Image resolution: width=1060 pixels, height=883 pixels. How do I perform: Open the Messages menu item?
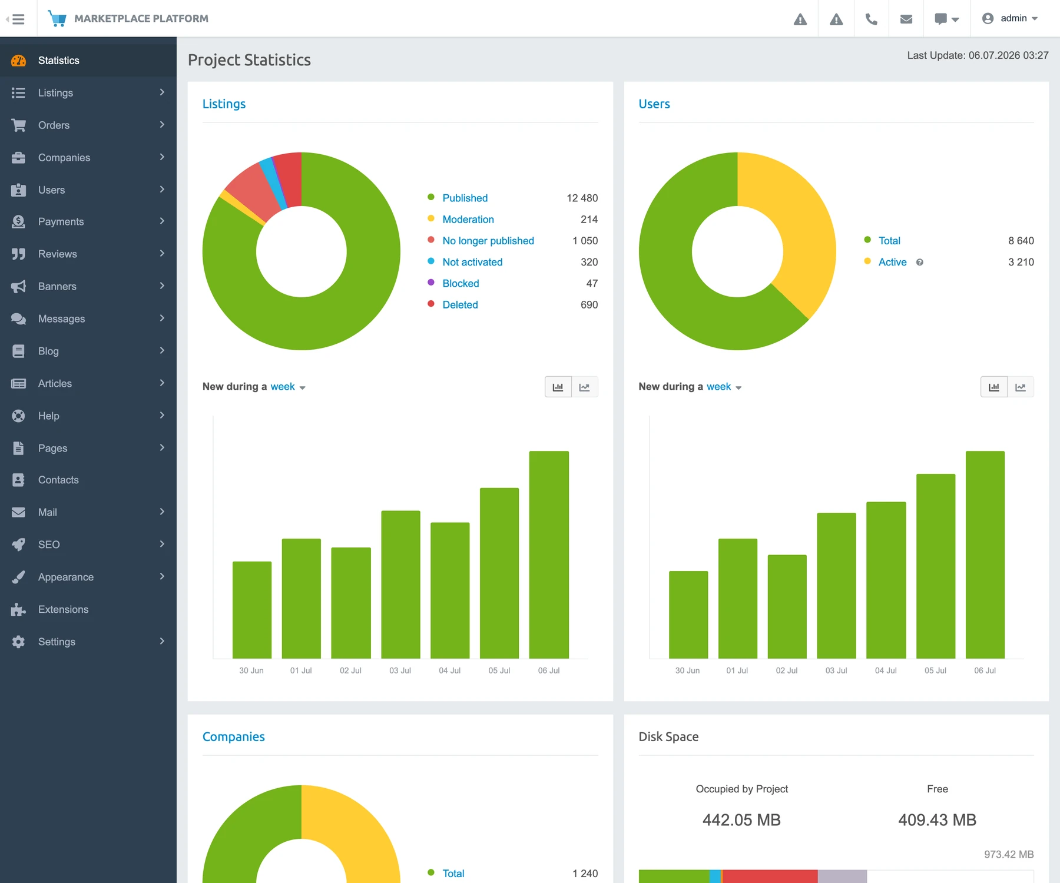pos(88,319)
